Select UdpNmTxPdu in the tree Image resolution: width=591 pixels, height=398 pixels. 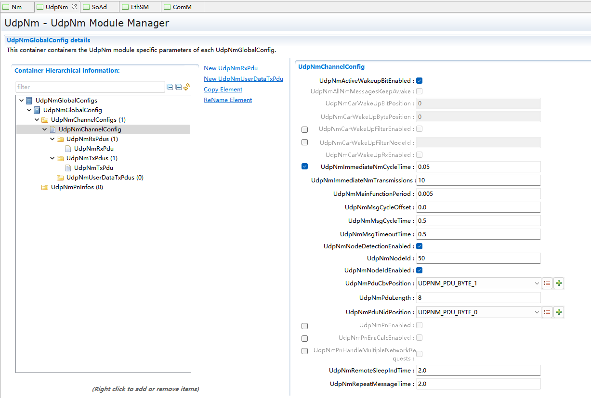tap(93, 168)
